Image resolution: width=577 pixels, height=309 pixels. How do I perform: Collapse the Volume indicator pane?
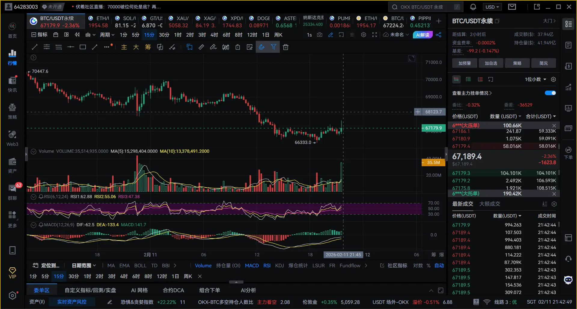34,151
